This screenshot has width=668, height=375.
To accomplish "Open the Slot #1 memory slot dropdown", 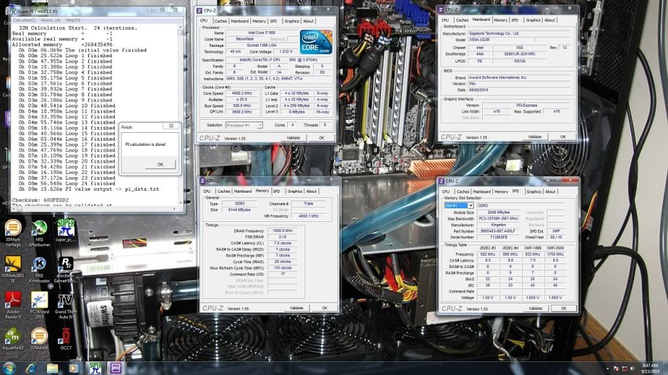I will 459,205.
